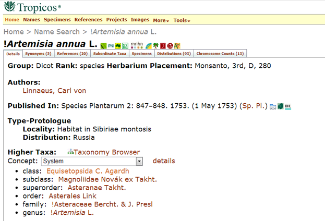Switch to the Chromosome Counts (13) tab
Viewport: 325px width, 221px height.
220,54
